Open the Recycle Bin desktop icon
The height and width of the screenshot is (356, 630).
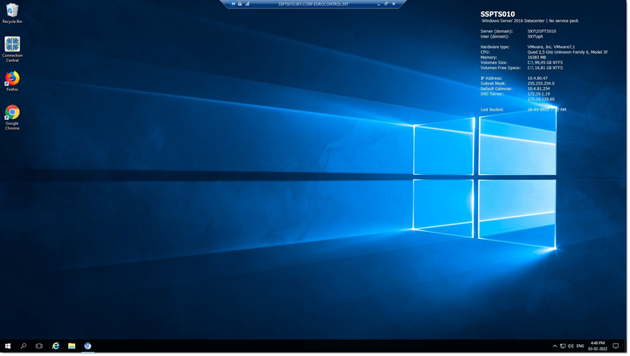tap(12, 12)
